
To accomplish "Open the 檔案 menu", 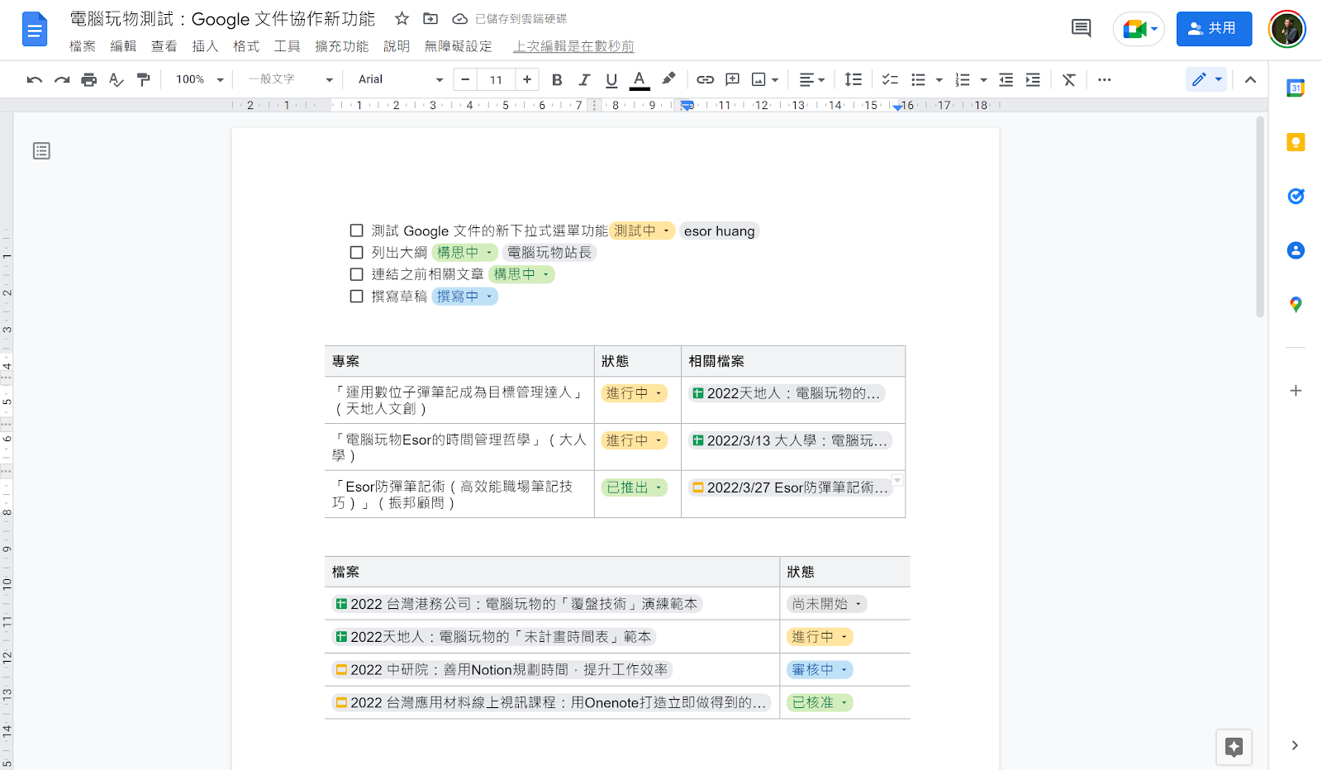I will click(82, 46).
